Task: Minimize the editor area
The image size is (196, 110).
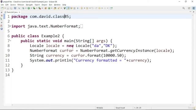Action: pos(190,12)
